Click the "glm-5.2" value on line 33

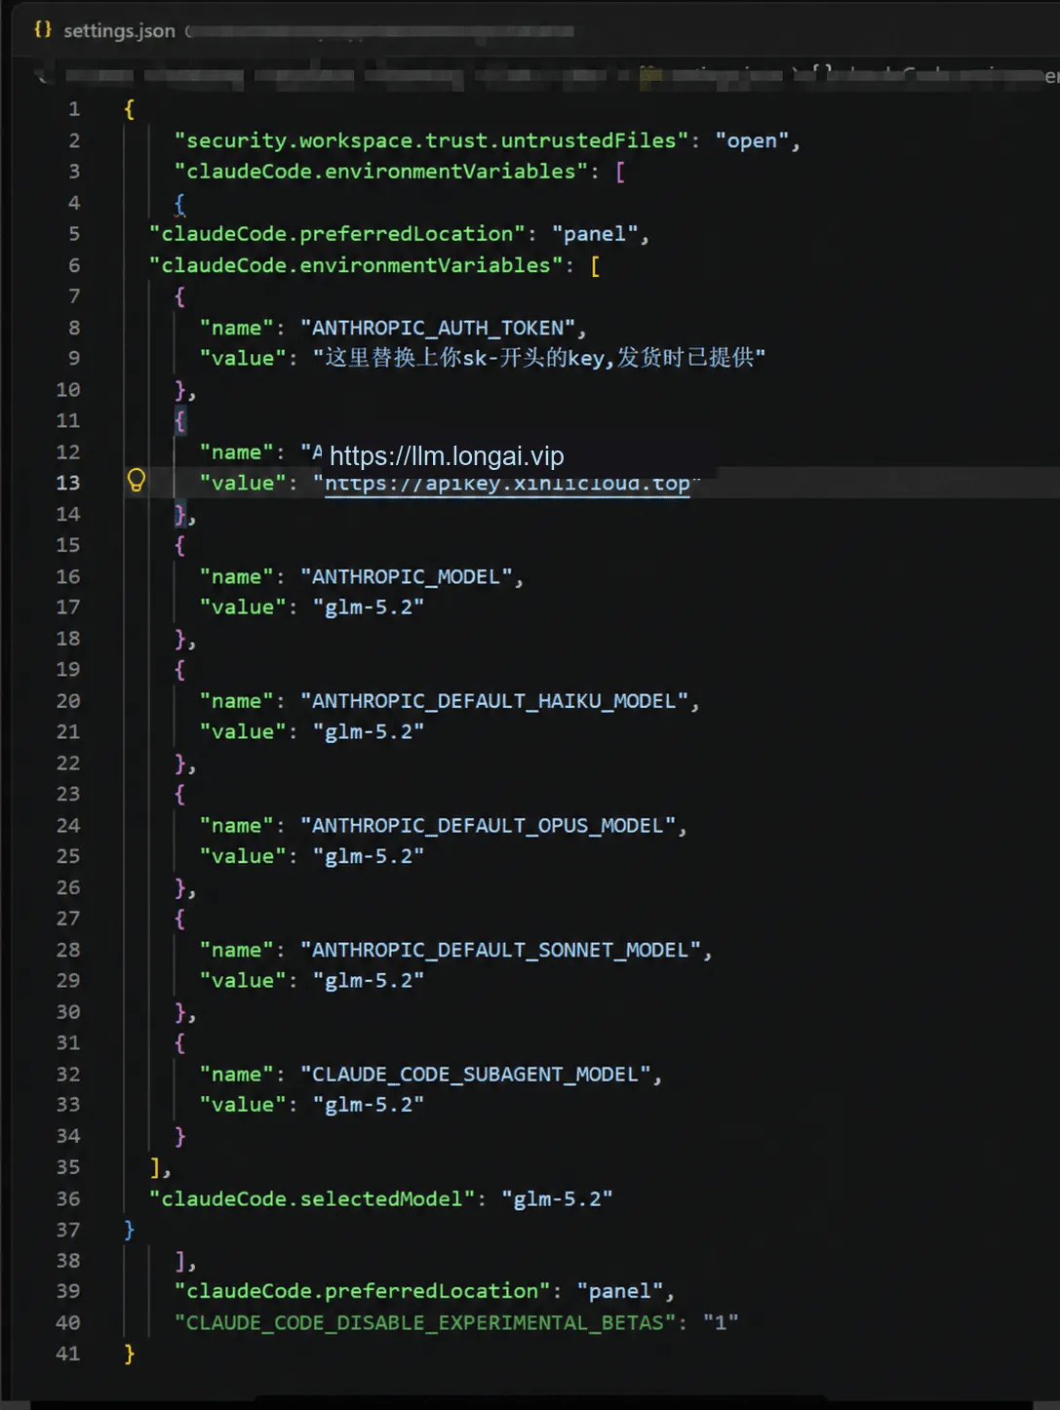369,1104
